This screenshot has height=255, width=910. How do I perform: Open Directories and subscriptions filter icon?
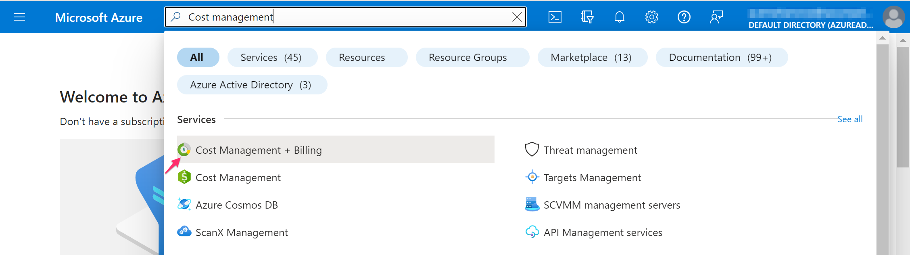tap(587, 17)
